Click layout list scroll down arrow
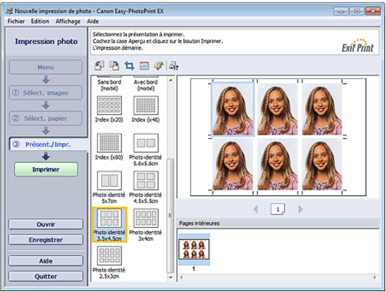The height and width of the screenshot is (292, 386). pyautogui.click(x=170, y=278)
